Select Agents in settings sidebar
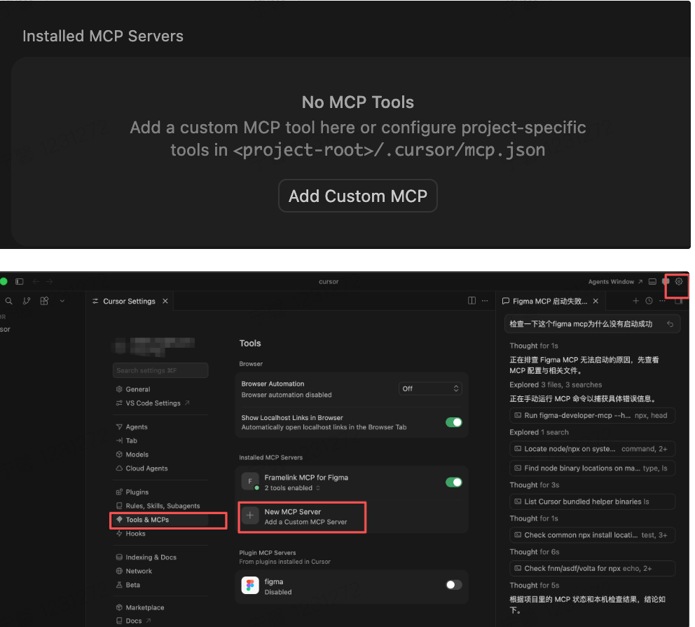The image size is (695, 627). pos(137,427)
